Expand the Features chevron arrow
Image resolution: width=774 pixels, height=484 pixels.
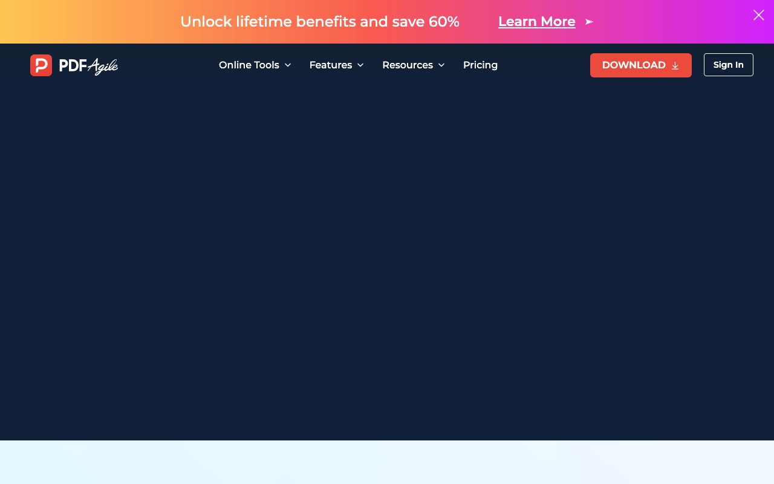[360, 65]
